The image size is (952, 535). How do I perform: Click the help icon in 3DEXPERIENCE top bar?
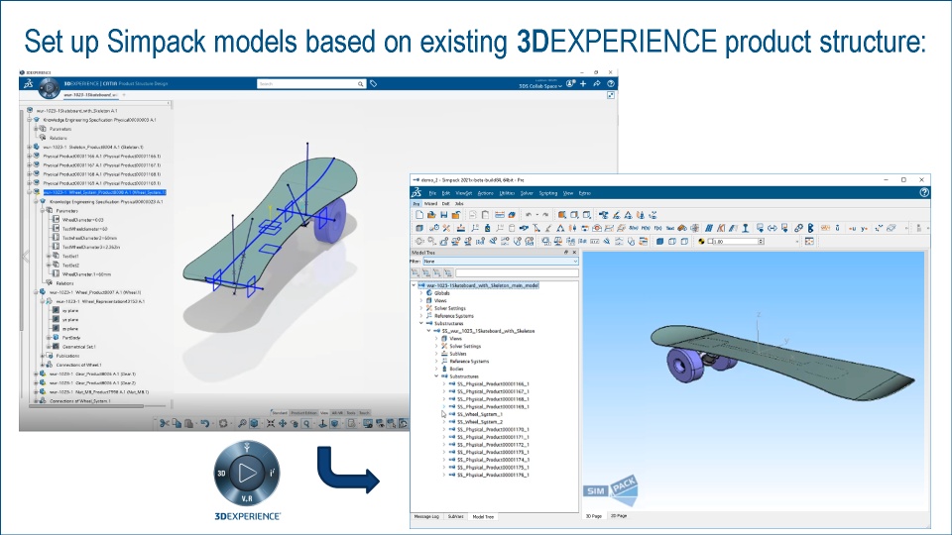point(611,83)
